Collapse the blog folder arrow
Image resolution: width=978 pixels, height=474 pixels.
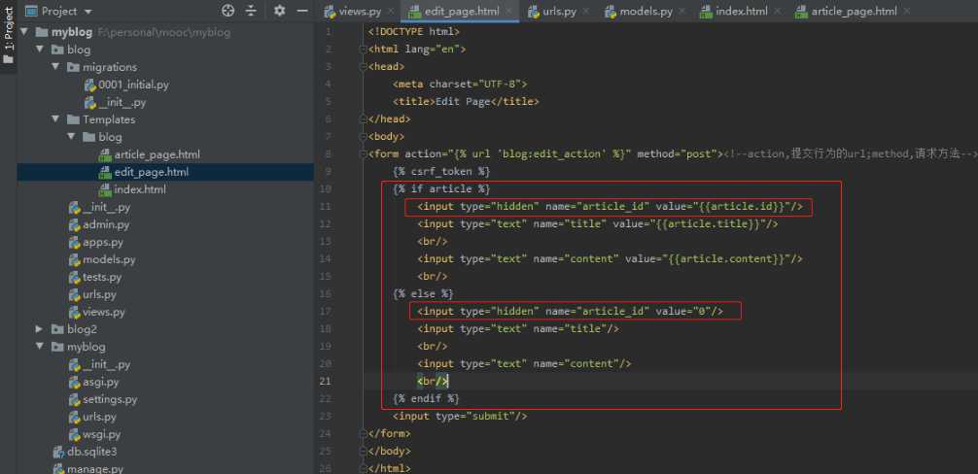tap(40, 50)
